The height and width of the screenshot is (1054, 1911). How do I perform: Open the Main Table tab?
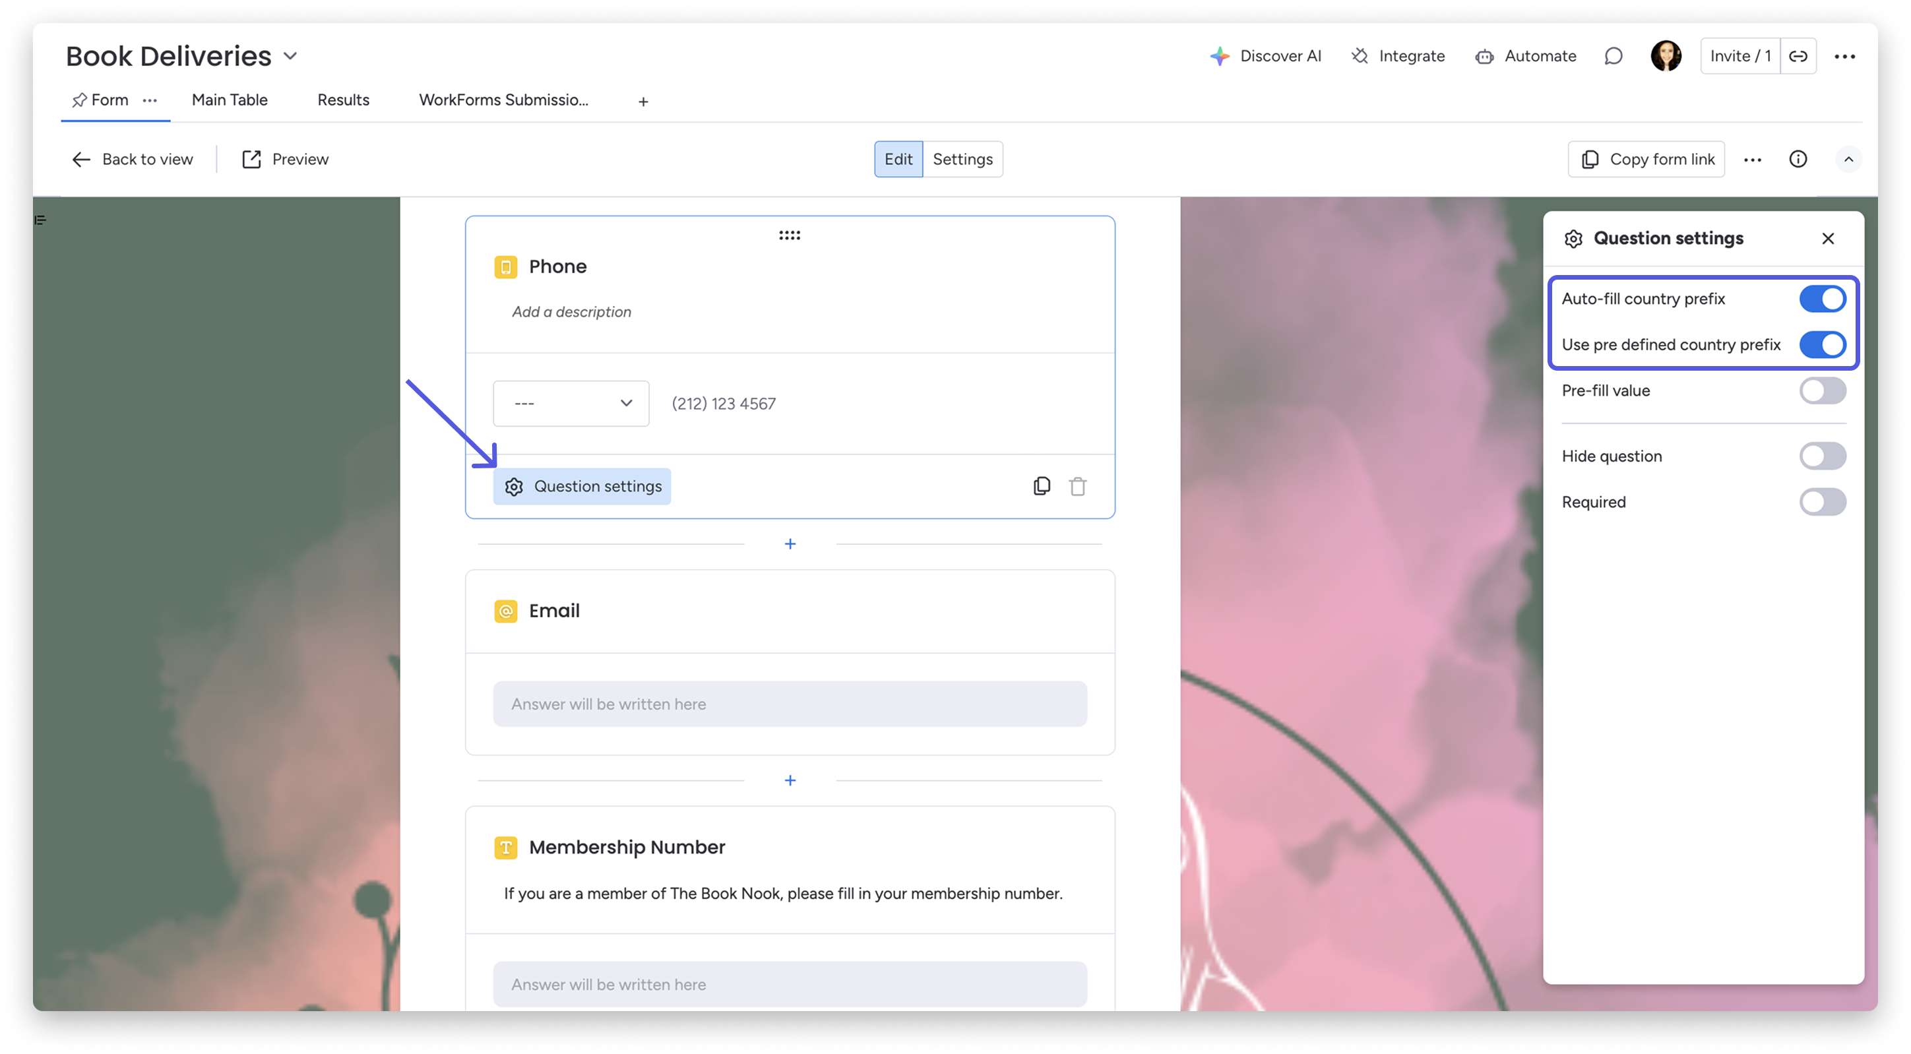pos(230,100)
